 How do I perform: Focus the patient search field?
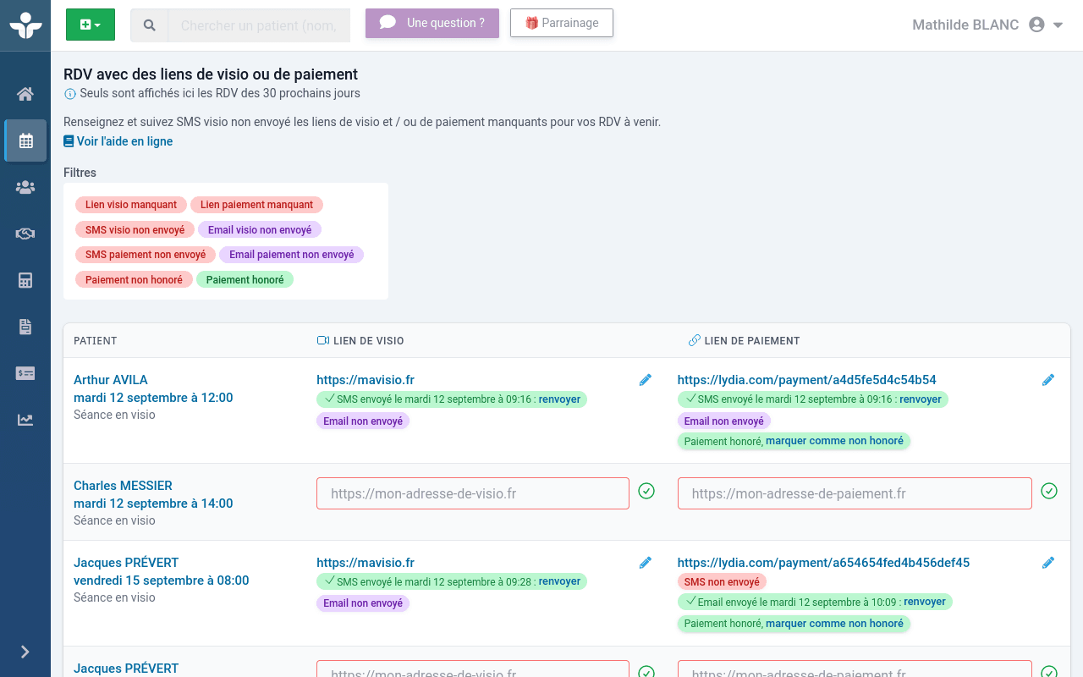coord(260,25)
